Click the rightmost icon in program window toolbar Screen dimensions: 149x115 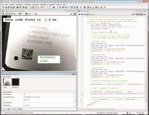(145, 15)
